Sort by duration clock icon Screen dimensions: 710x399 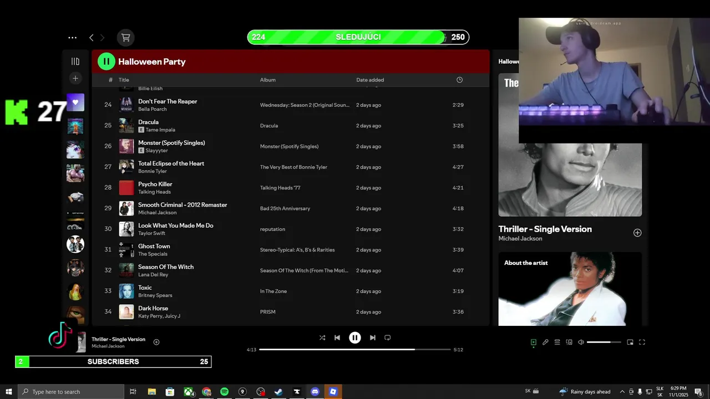459,80
